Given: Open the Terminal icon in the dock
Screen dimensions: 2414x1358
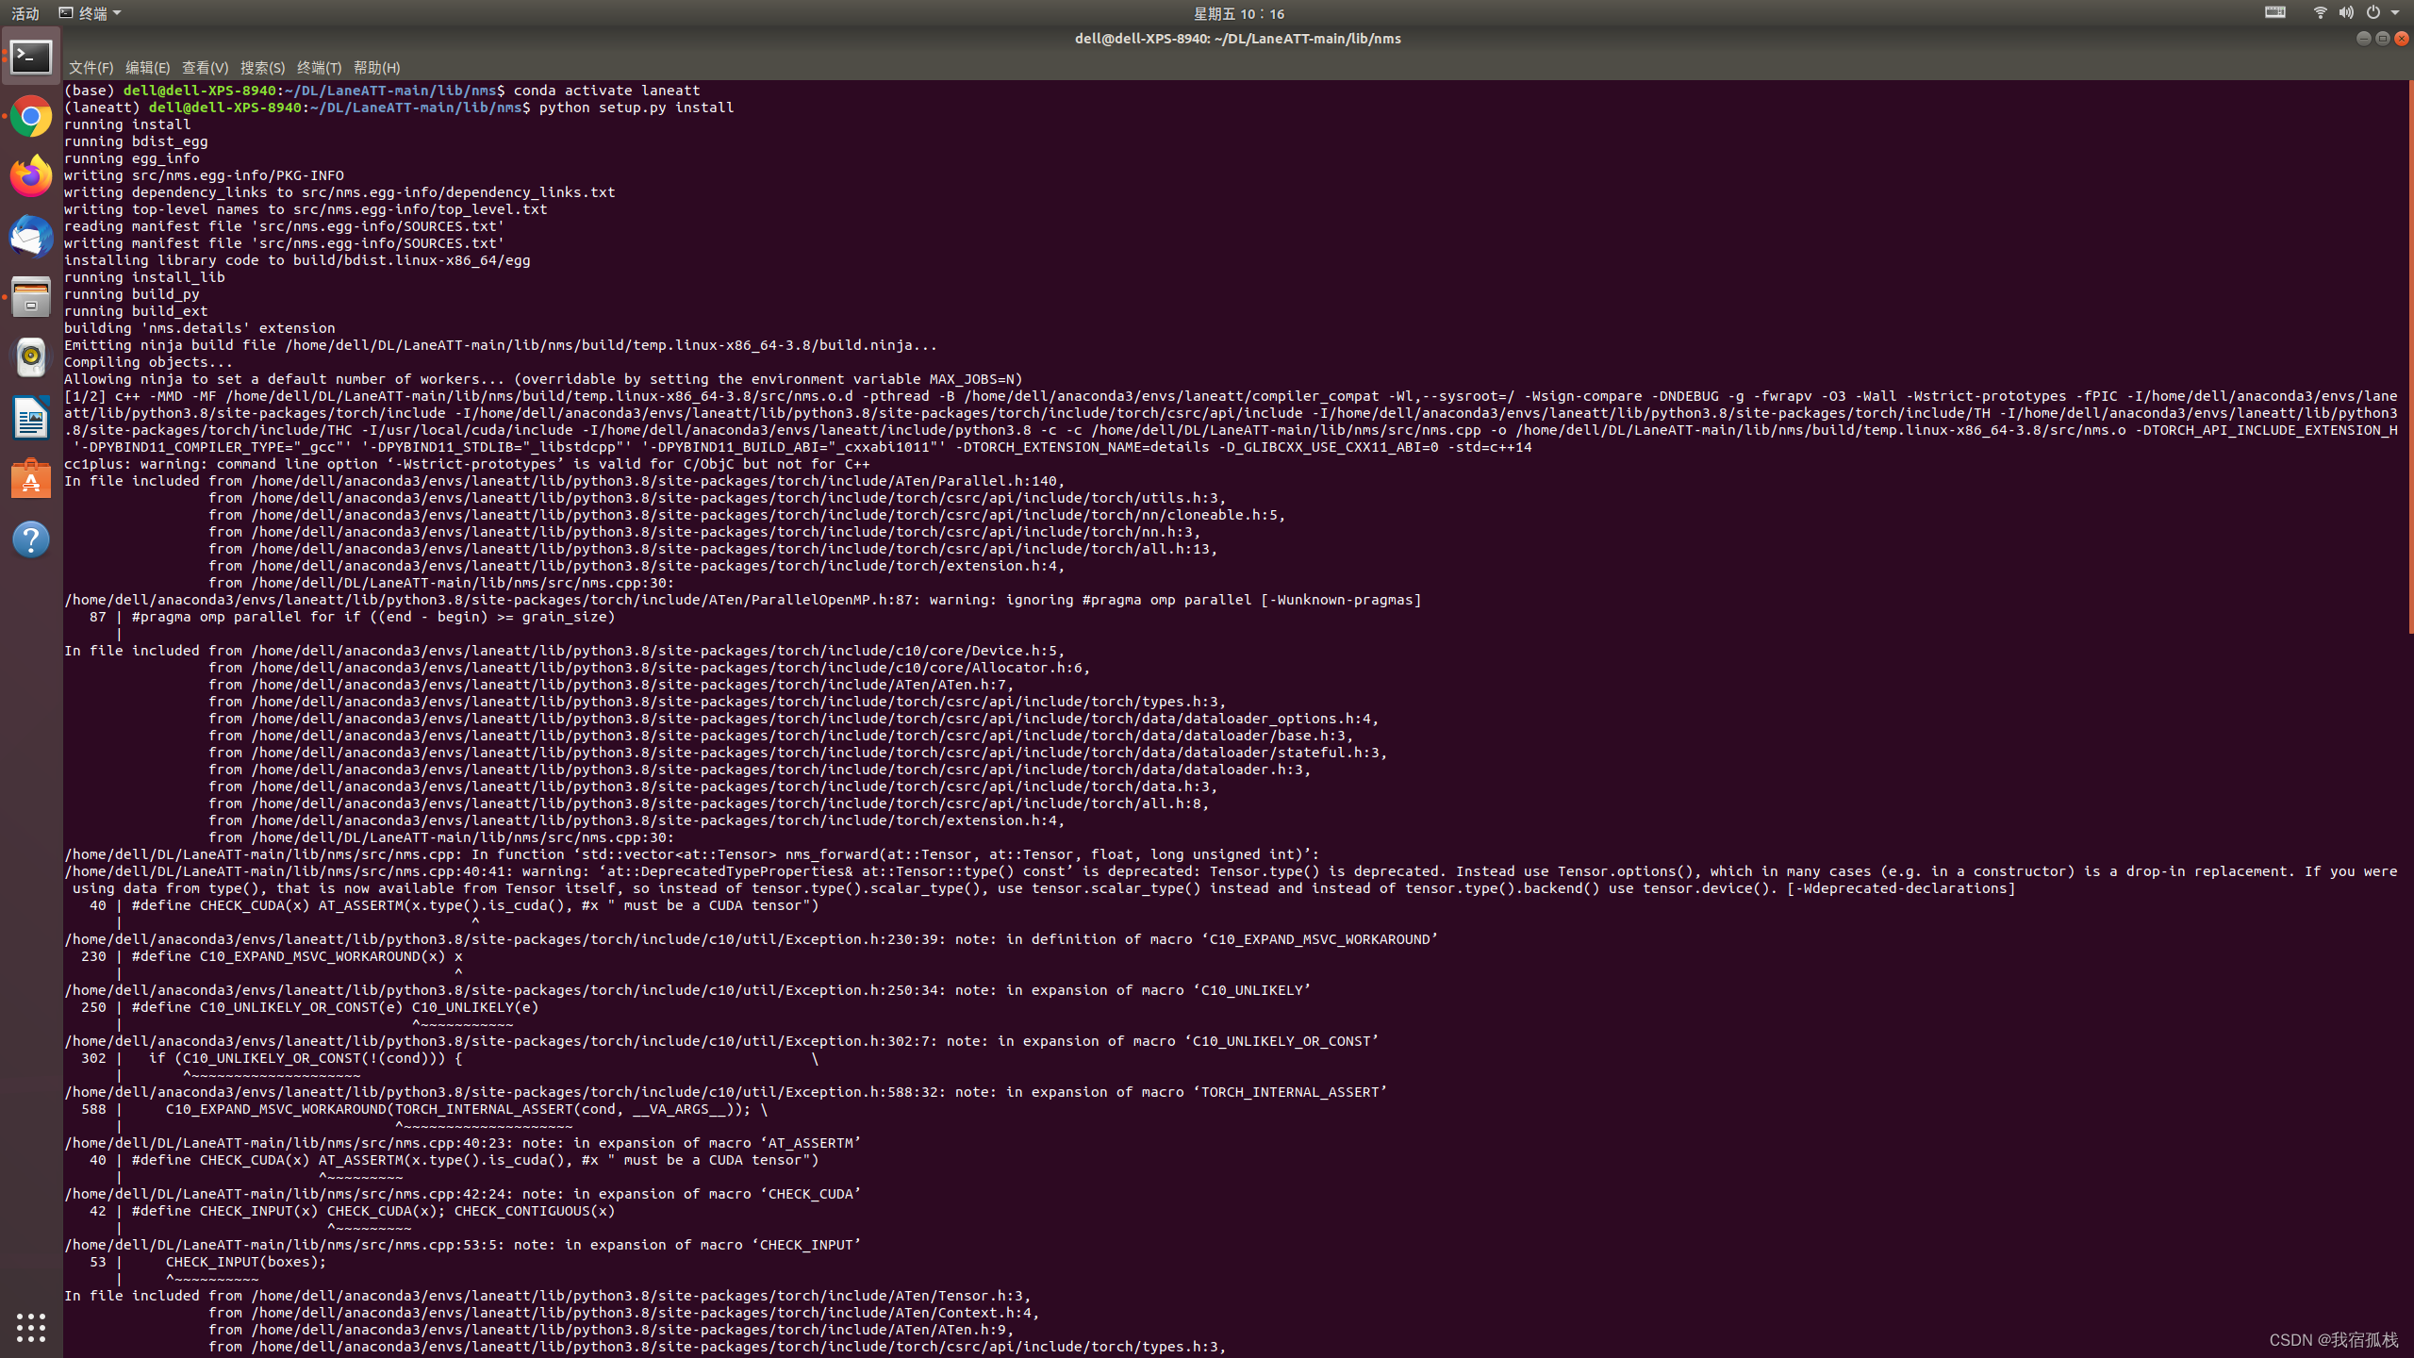Looking at the screenshot, I should (x=31, y=58).
